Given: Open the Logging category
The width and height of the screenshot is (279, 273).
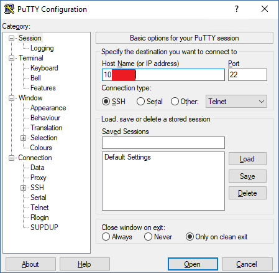Looking at the screenshot, I should click(42, 48).
